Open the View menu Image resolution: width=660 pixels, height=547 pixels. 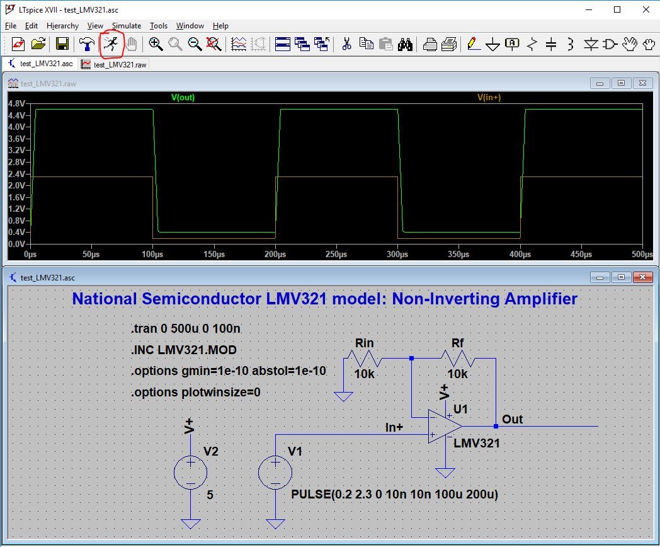point(95,26)
